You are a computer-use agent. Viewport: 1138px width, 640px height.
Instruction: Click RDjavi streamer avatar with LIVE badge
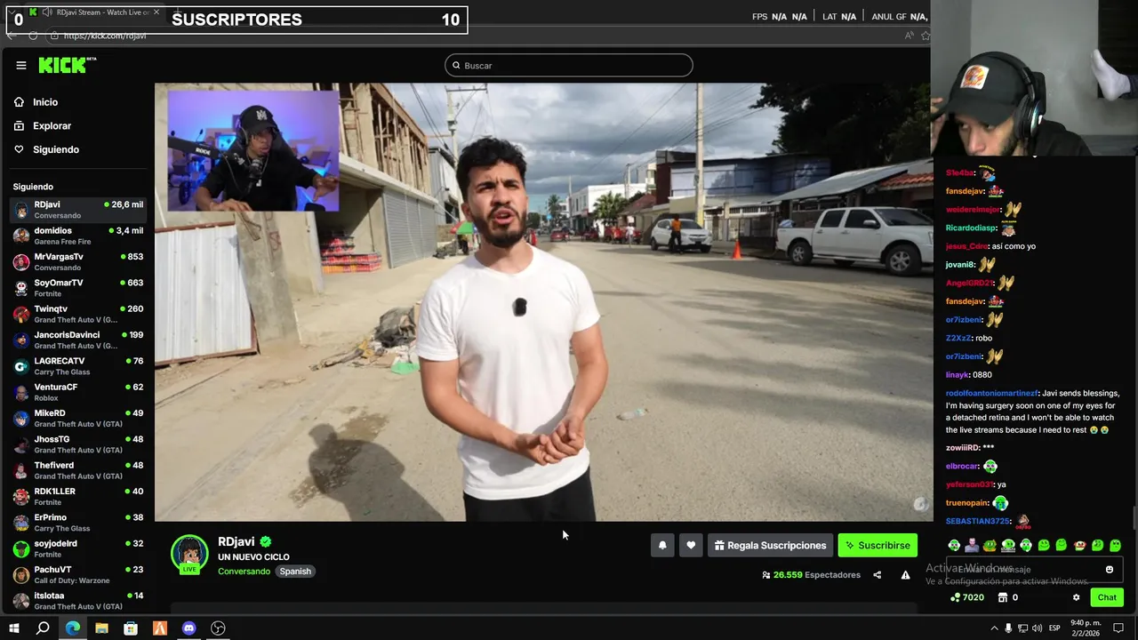coord(189,554)
